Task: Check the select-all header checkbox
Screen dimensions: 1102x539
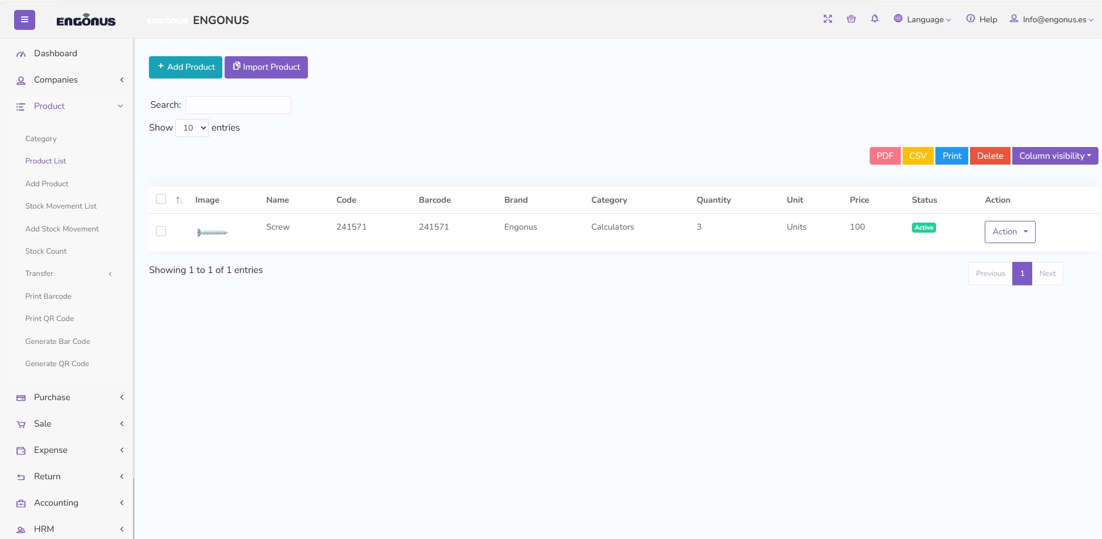Action: (161, 199)
